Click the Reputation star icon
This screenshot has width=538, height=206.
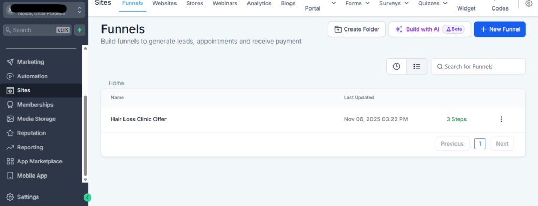11,133
